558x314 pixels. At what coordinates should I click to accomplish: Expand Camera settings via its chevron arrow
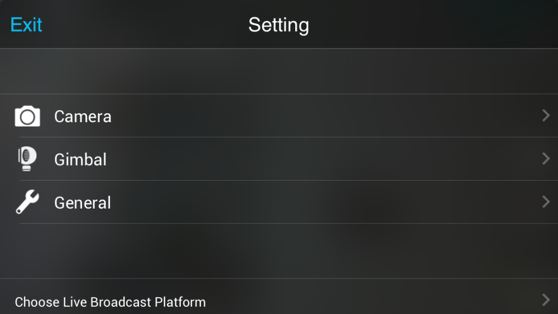(x=546, y=115)
